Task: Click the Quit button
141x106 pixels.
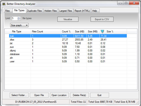Action: (x=100, y=95)
